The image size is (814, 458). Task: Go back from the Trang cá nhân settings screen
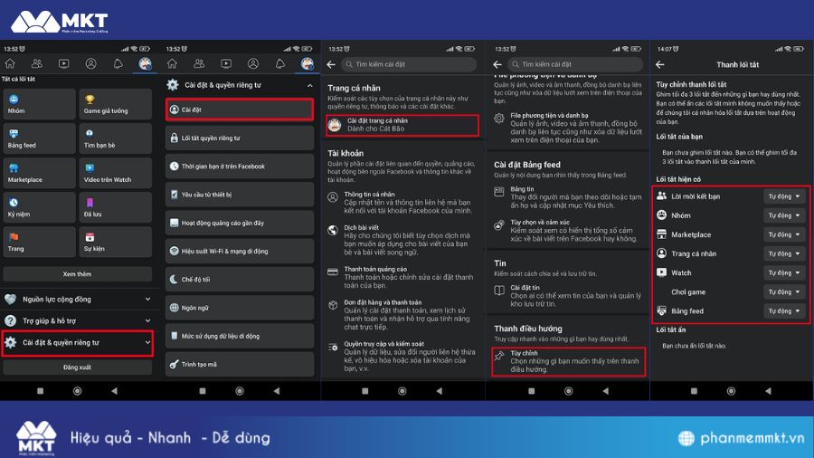click(x=331, y=64)
